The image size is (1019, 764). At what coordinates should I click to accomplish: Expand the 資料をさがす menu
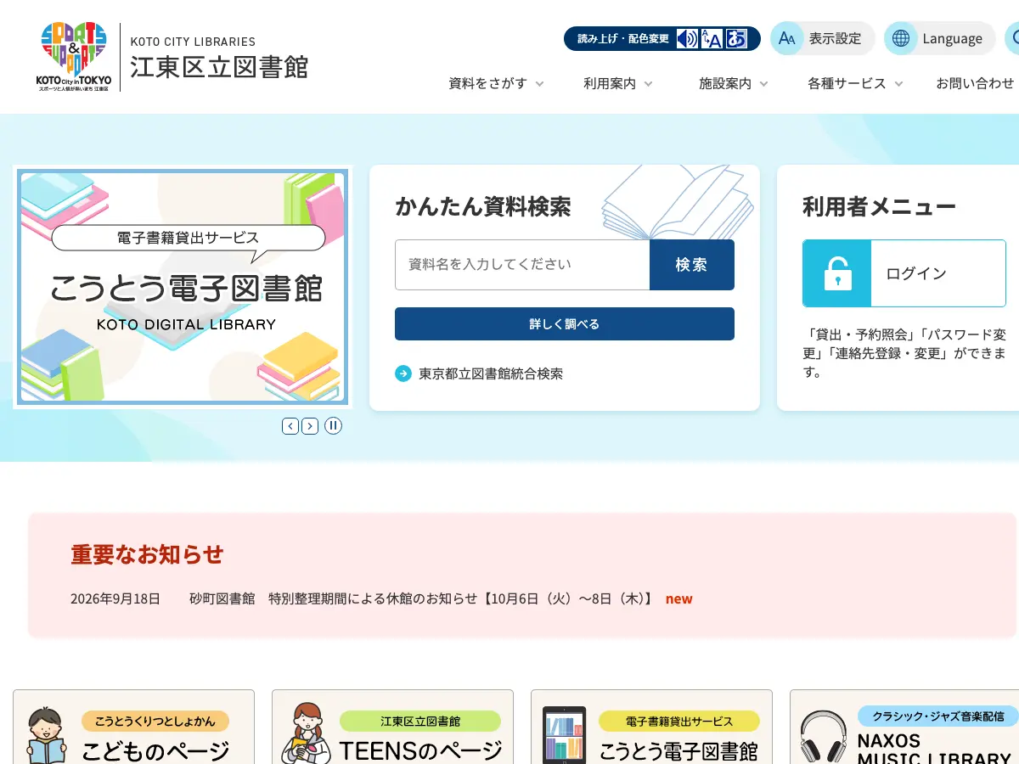tap(497, 83)
